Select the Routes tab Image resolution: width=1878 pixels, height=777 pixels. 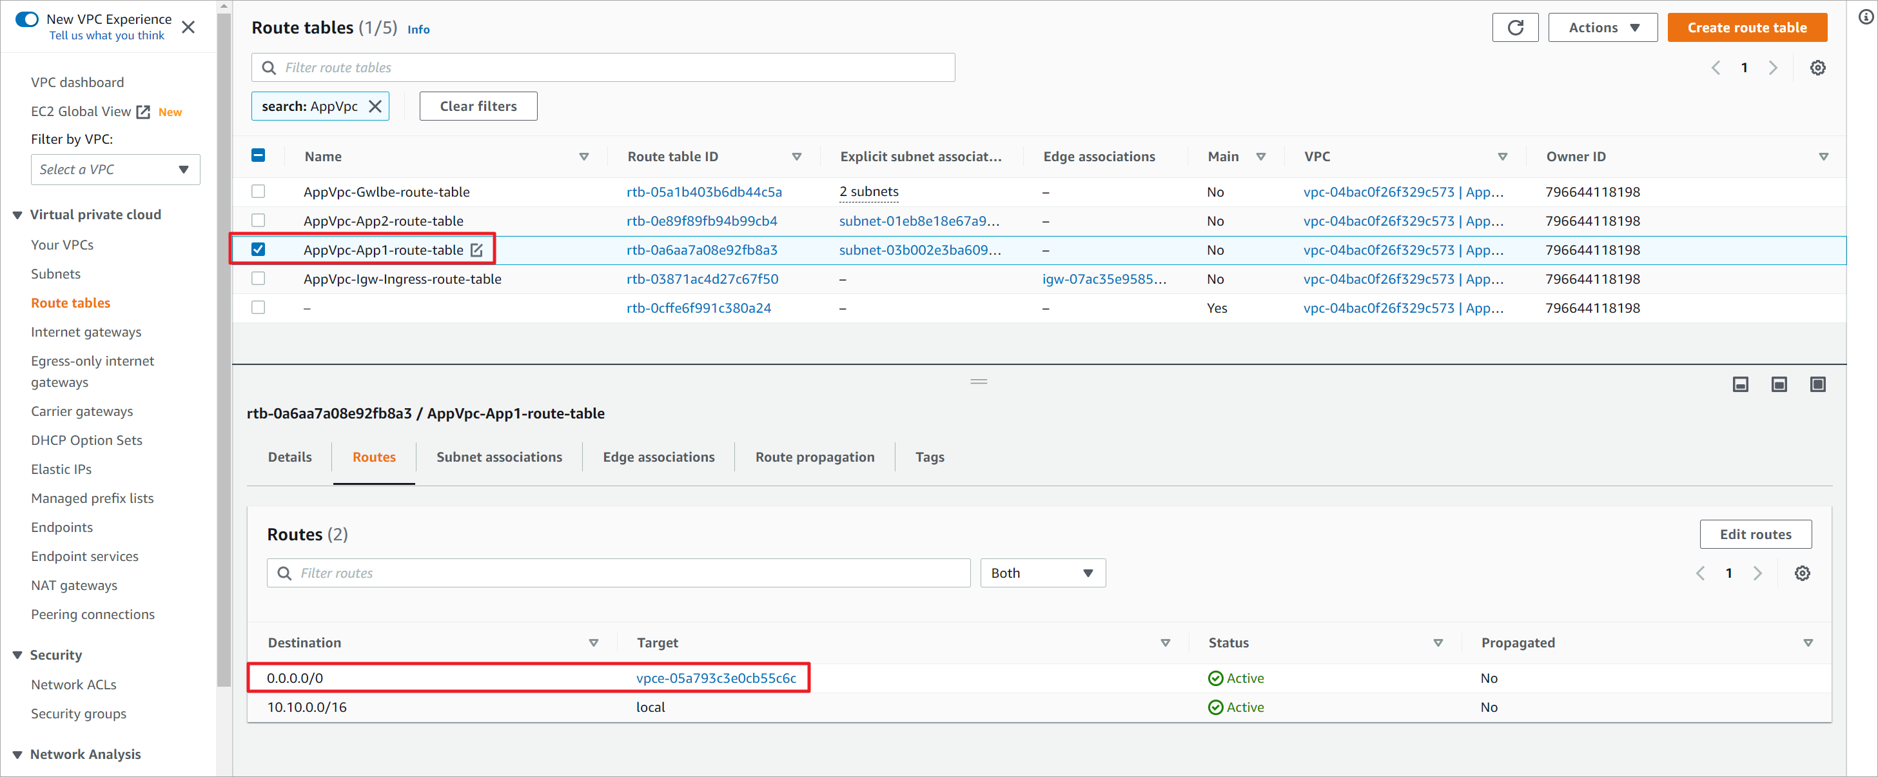click(374, 458)
